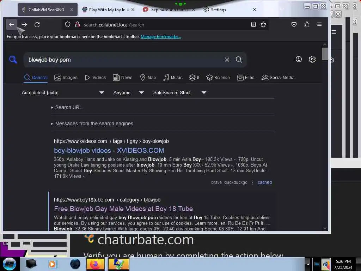Select the Videos search category
The height and width of the screenshot is (271, 361).
click(95, 77)
